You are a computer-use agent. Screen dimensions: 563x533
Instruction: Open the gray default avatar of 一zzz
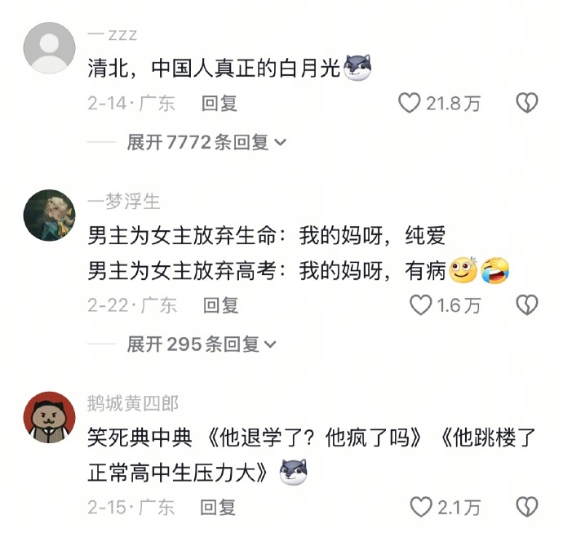click(49, 48)
